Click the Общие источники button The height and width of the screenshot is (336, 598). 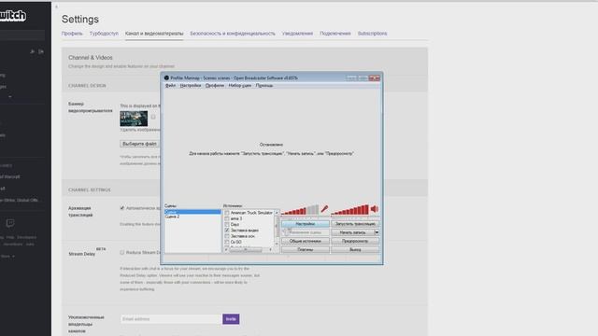tap(306, 241)
